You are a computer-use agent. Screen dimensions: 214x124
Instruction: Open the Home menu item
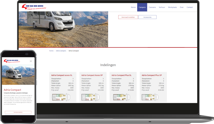point(133,7)
